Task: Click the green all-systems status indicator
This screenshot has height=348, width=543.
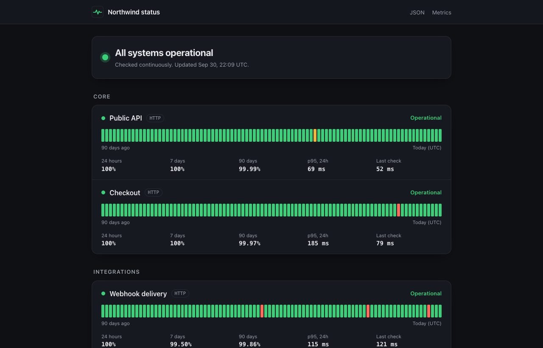Action: [105, 57]
